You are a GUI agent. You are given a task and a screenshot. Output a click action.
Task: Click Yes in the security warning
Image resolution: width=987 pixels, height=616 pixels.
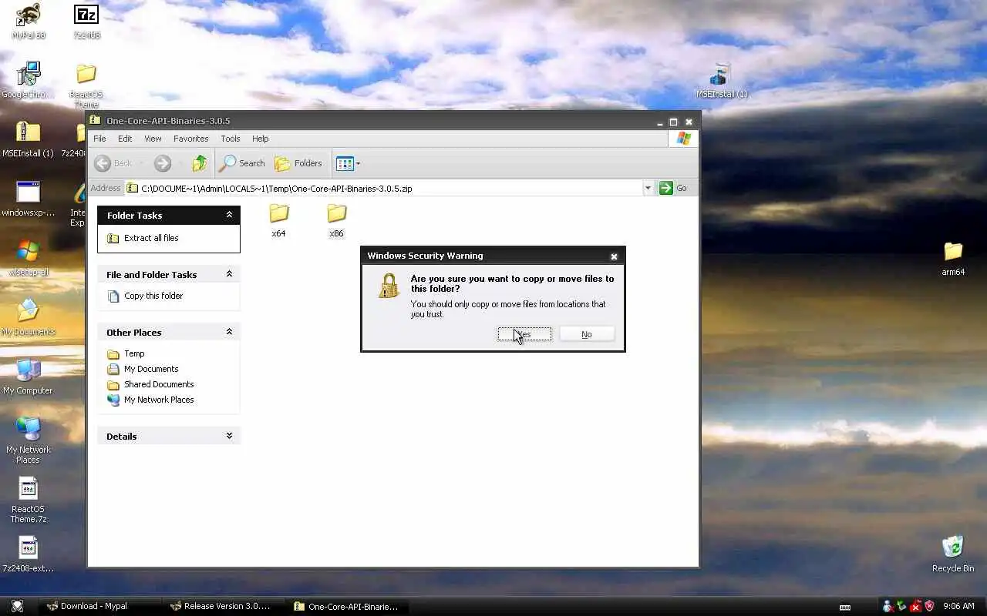coord(524,334)
